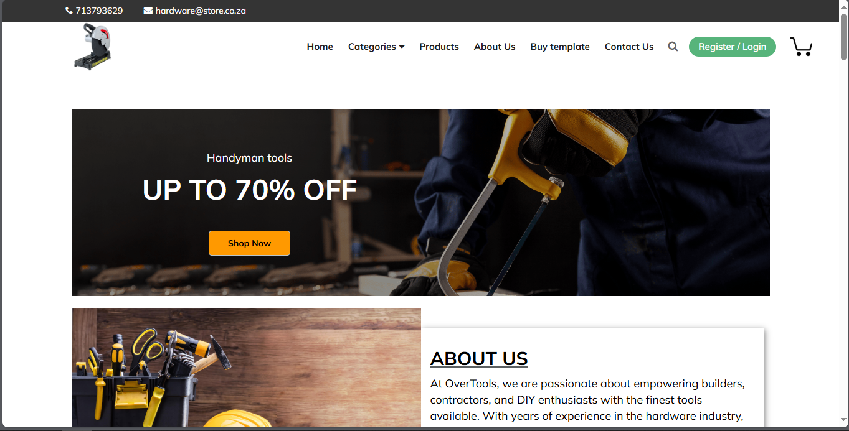Click the Register / Login button
Image resolution: width=849 pixels, height=431 pixels.
pyautogui.click(x=733, y=47)
